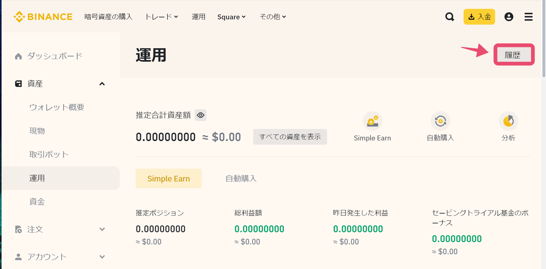Click the 入金 deposit button

[479, 17]
